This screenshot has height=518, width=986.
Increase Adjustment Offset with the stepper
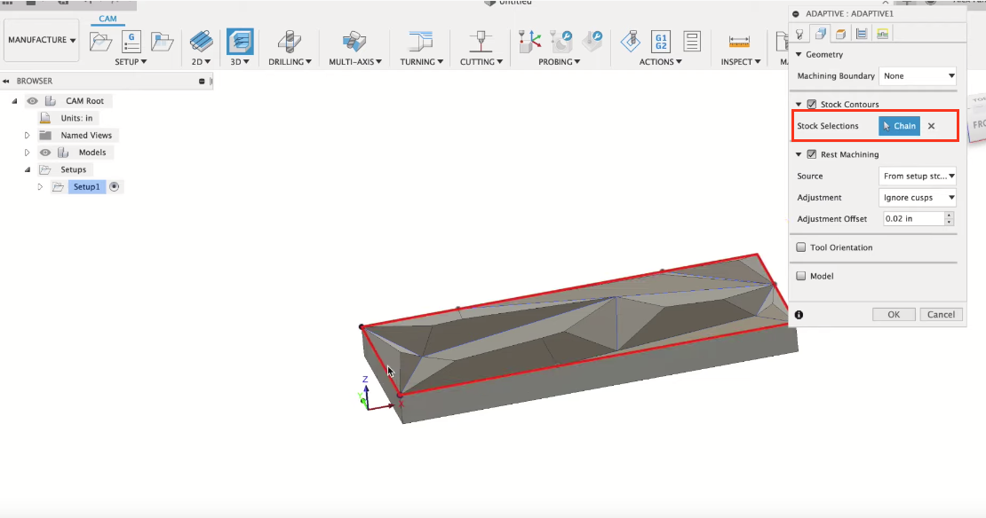[x=949, y=216]
